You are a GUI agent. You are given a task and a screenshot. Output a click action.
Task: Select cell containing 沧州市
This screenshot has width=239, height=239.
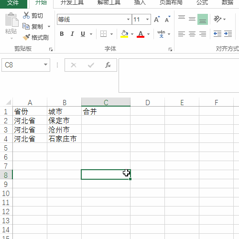tap(64, 130)
